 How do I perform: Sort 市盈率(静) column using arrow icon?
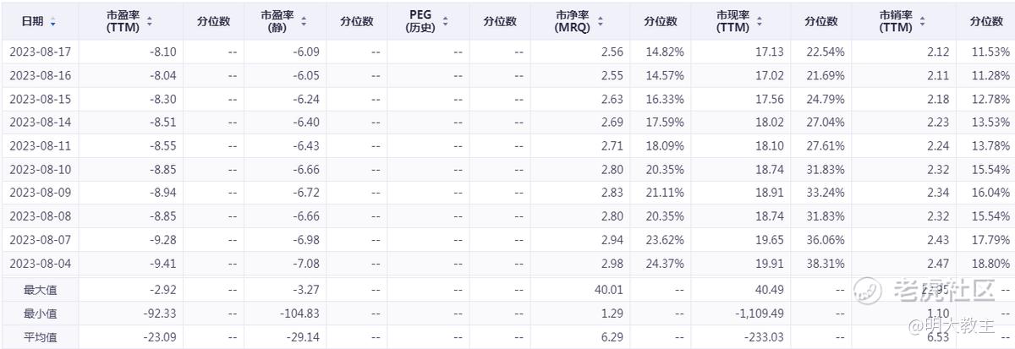[x=304, y=22]
